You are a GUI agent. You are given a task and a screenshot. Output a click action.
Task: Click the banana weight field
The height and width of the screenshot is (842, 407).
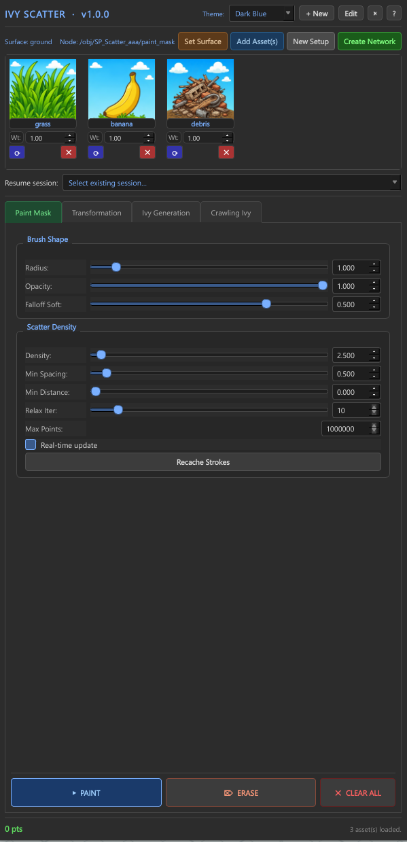click(129, 138)
